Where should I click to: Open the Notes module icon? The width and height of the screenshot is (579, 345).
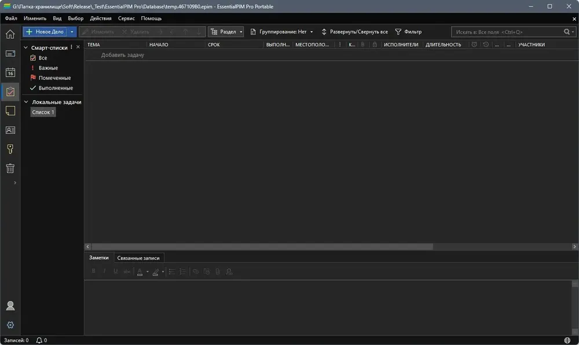[10, 111]
